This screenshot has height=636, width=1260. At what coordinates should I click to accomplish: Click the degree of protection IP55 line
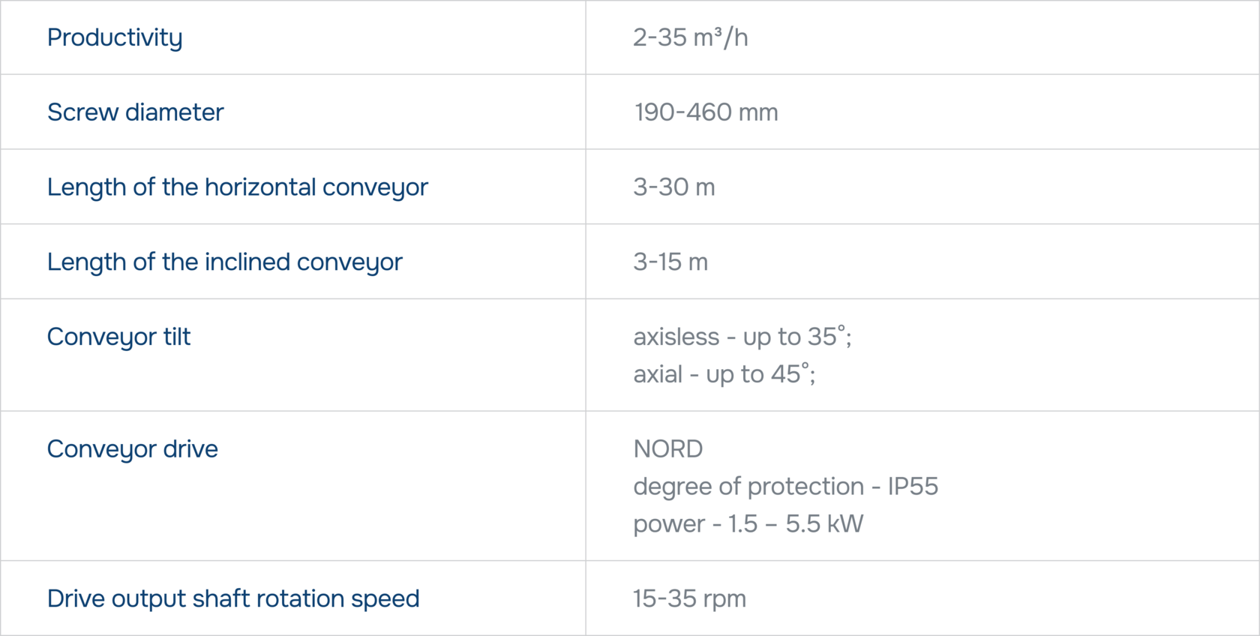point(785,487)
